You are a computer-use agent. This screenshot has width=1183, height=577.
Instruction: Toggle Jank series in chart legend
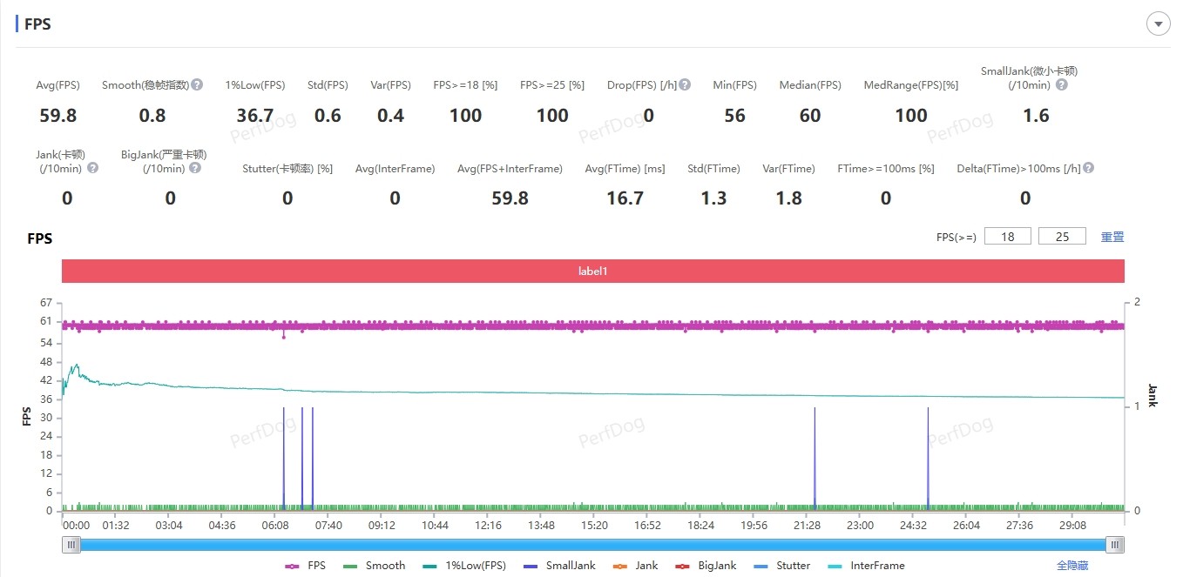tap(635, 566)
